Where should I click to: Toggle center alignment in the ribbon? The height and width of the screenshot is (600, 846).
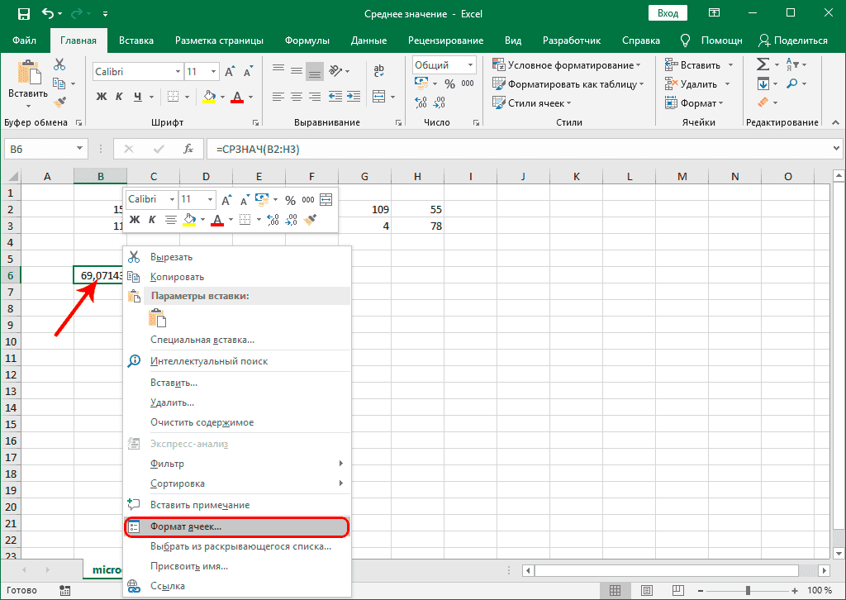coord(296,97)
